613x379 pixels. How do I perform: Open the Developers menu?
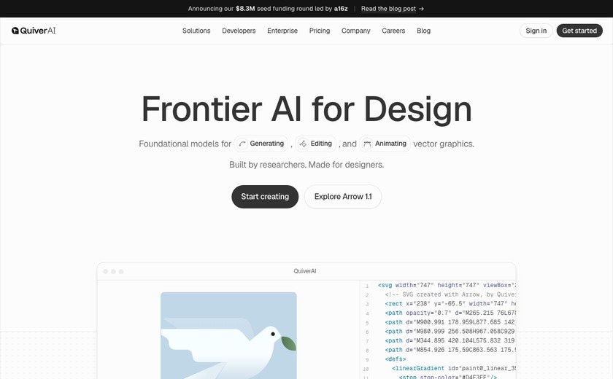tap(239, 31)
